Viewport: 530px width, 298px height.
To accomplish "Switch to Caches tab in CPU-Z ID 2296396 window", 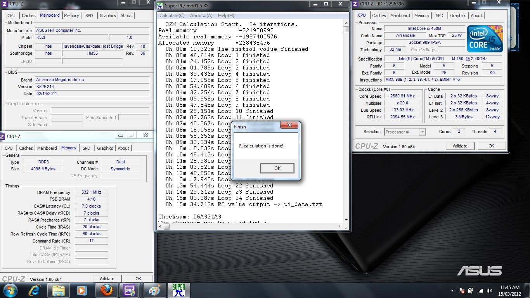I will point(379,16).
